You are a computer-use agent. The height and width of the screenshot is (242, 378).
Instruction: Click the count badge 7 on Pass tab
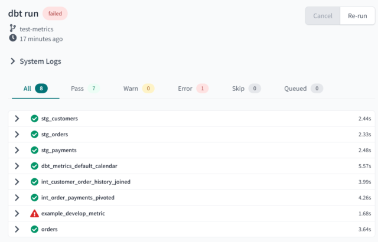pos(93,89)
